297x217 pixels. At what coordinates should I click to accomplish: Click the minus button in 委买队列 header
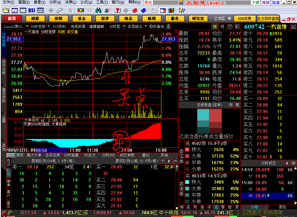(x=175, y=161)
